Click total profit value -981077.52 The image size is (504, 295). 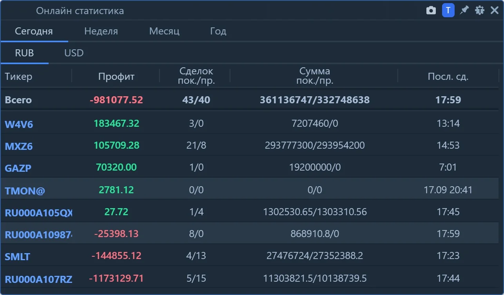pos(116,100)
